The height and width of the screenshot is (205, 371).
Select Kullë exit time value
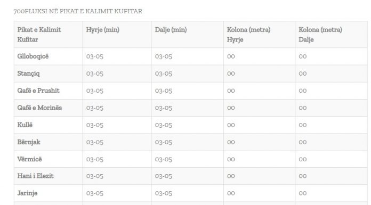(164, 125)
